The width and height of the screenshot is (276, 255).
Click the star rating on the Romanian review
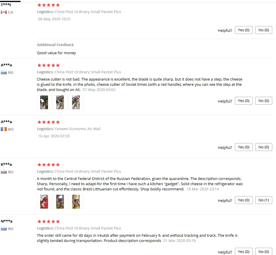(x=49, y=122)
